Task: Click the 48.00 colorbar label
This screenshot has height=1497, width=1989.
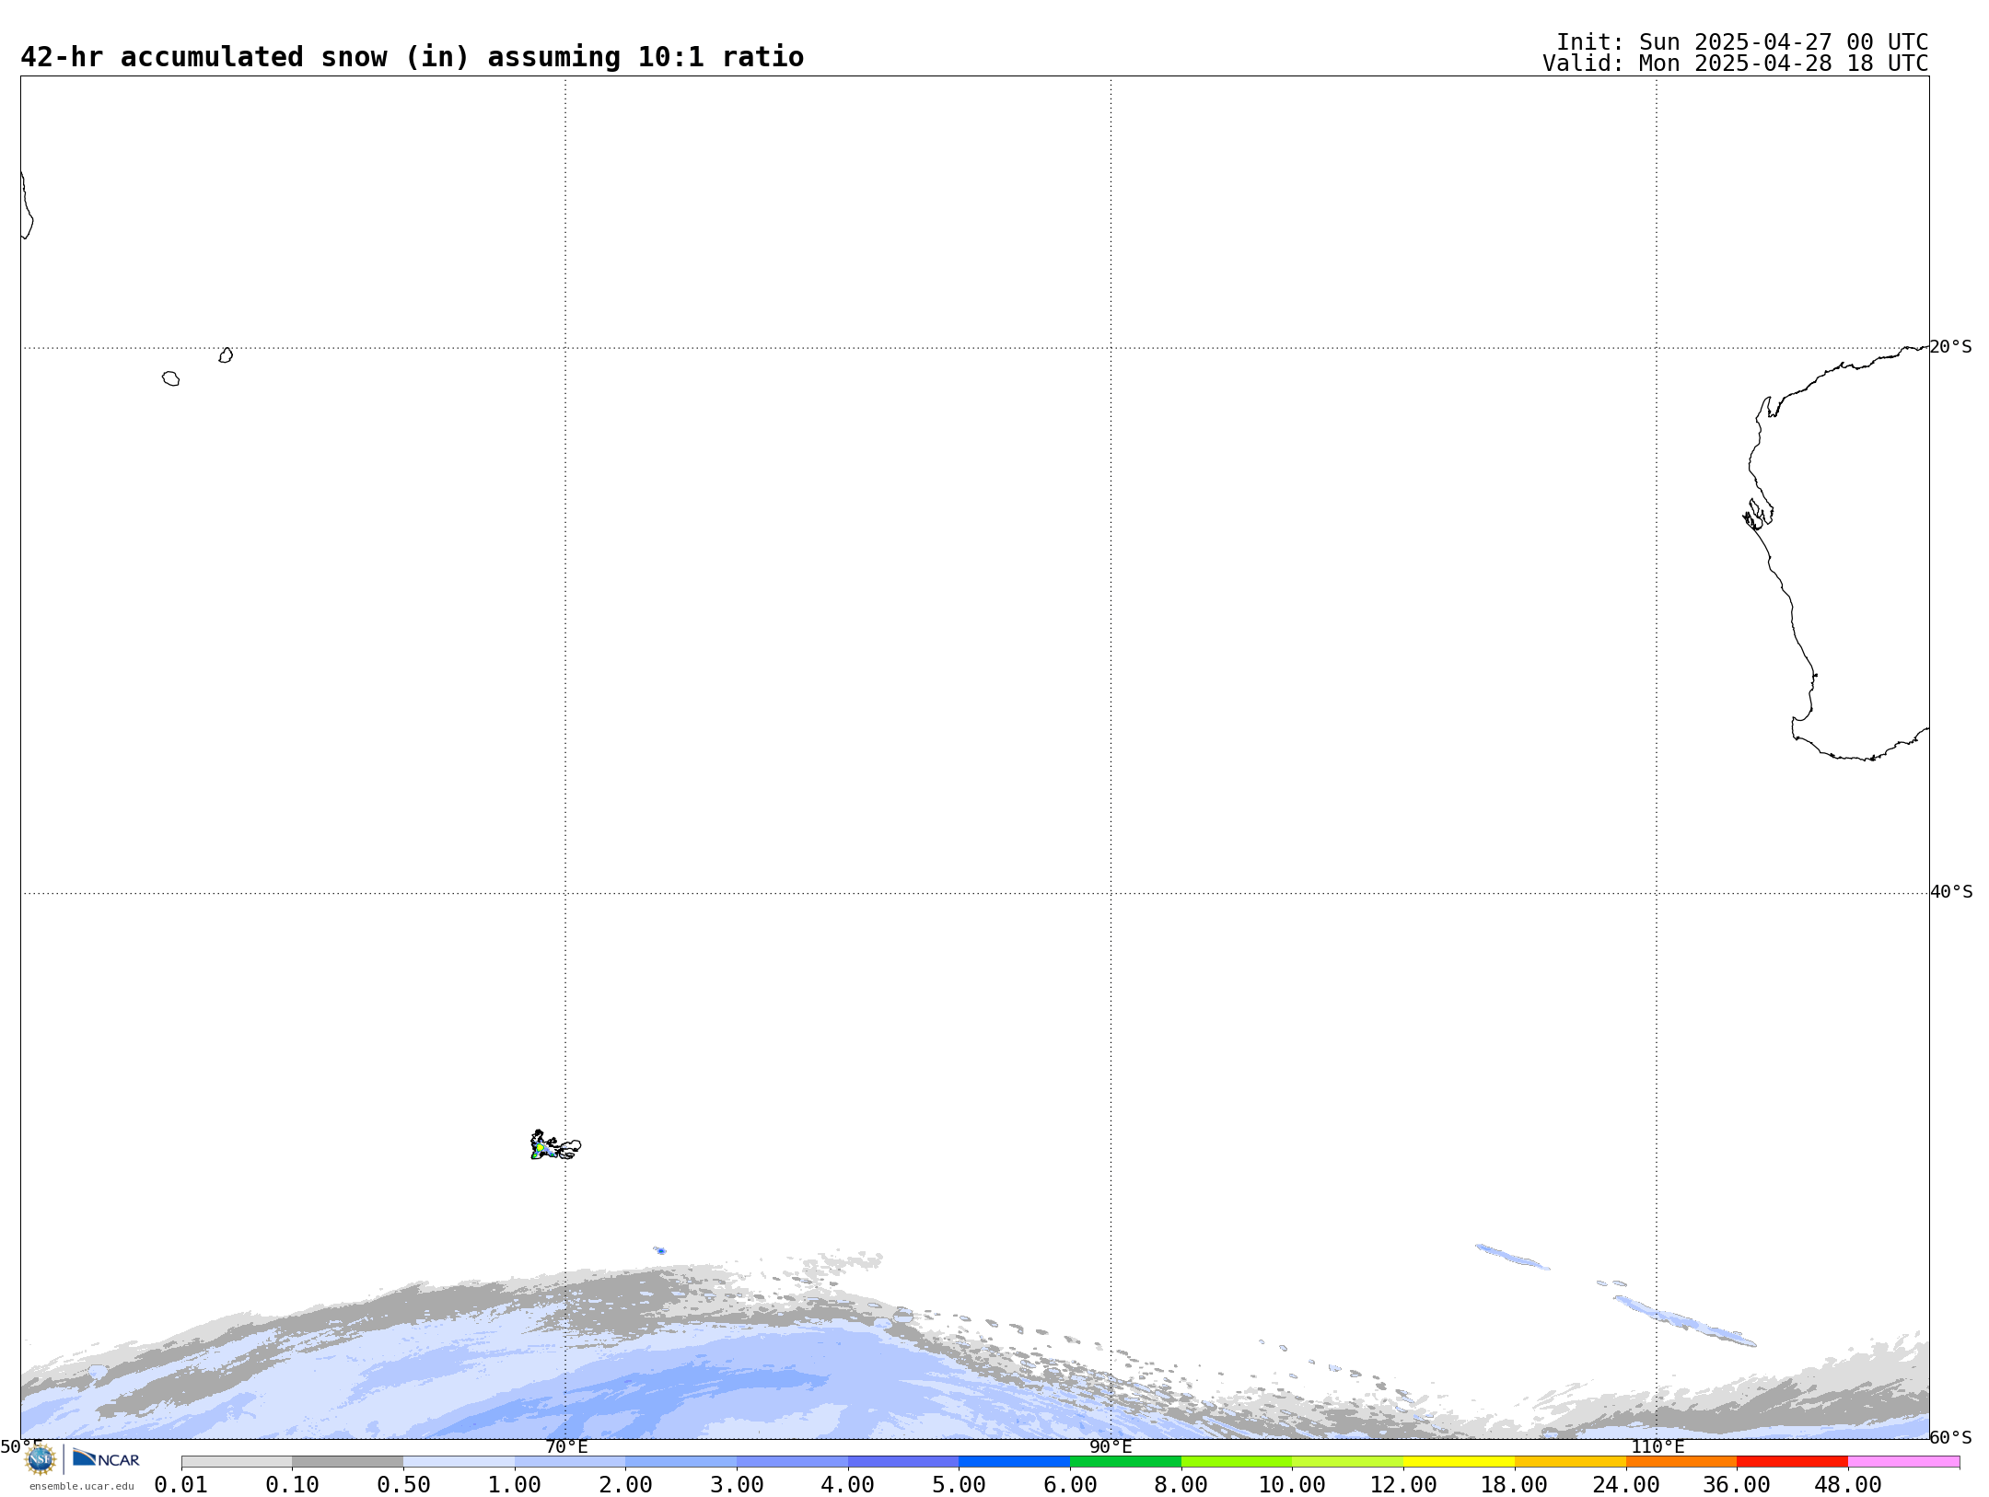Action: point(1848,1485)
